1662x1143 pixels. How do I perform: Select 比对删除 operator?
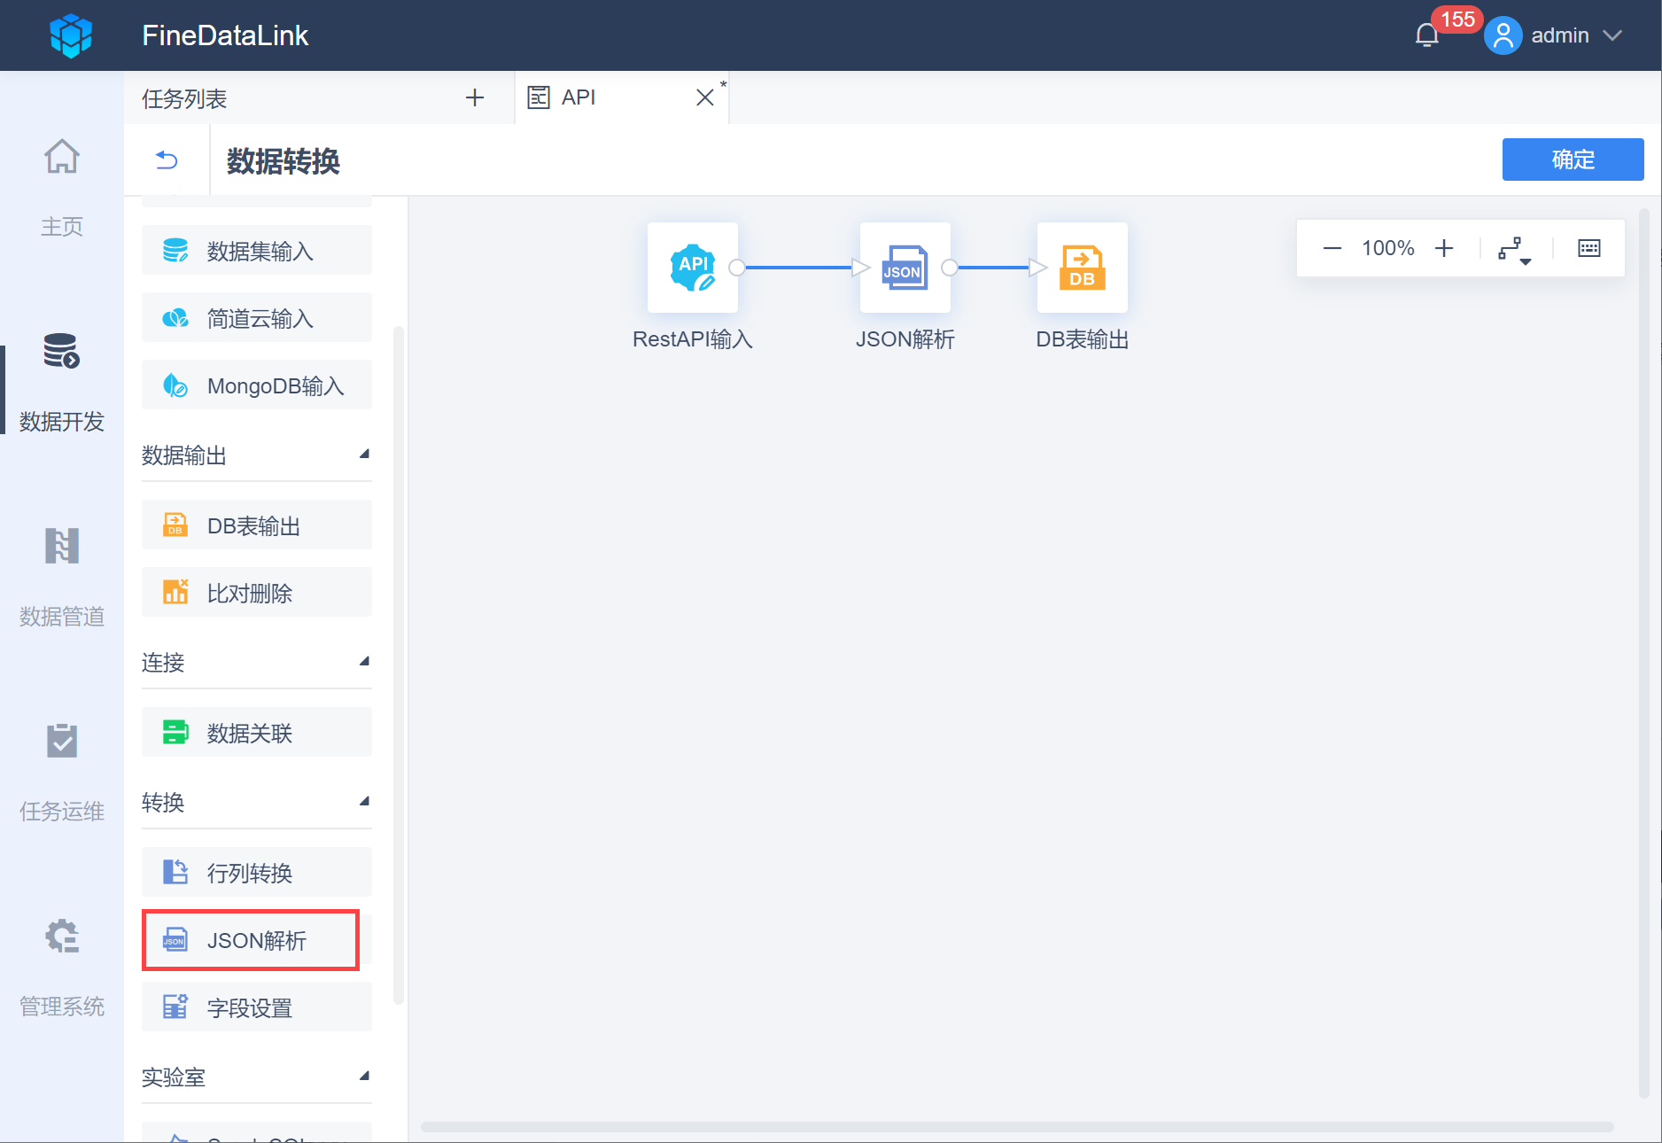pyautogui.click(x=257, y=593)
